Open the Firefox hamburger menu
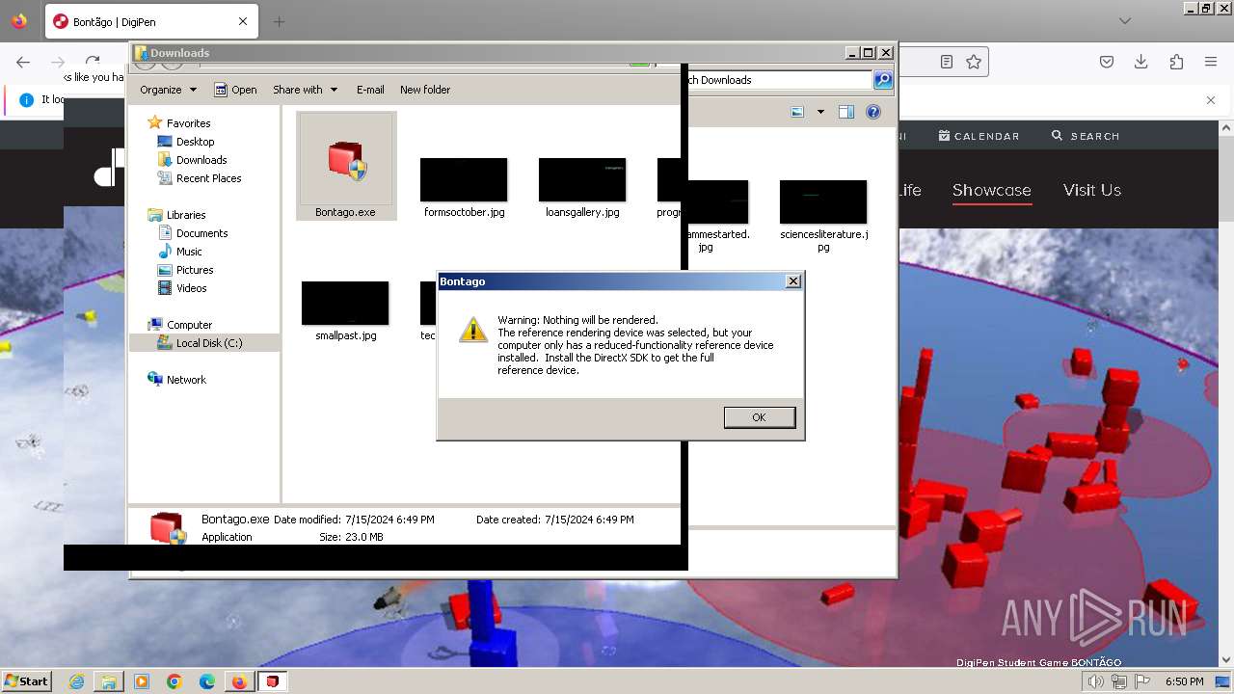 coord(1211,62)
